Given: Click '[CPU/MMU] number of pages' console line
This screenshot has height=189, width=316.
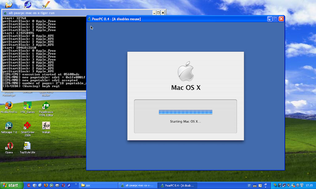Looking at the screenshot, I should click(x=44, y=83).
